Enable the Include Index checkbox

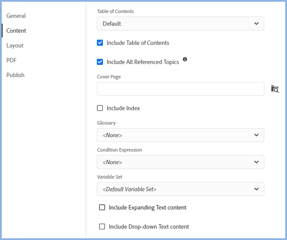coord(100,108)
